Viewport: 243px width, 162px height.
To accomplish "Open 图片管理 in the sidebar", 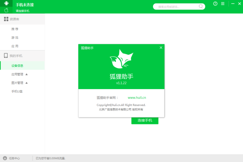I will click(x=17, y=83).
